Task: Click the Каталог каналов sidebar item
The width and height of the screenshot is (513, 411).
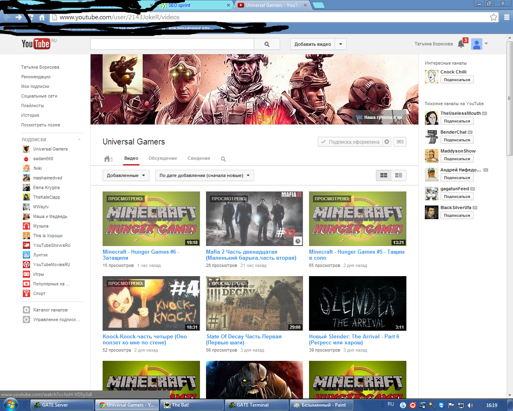Action: 50,310
